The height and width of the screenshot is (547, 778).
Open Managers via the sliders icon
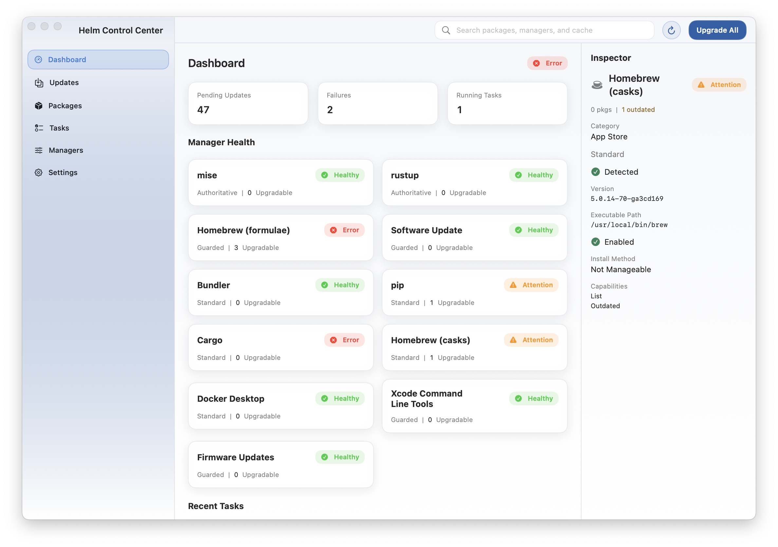39,150
